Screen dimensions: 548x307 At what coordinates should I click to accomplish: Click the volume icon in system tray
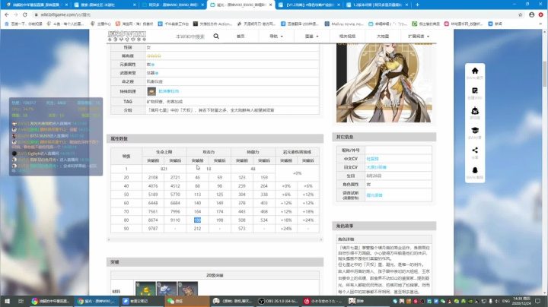[x=497, y=301]
